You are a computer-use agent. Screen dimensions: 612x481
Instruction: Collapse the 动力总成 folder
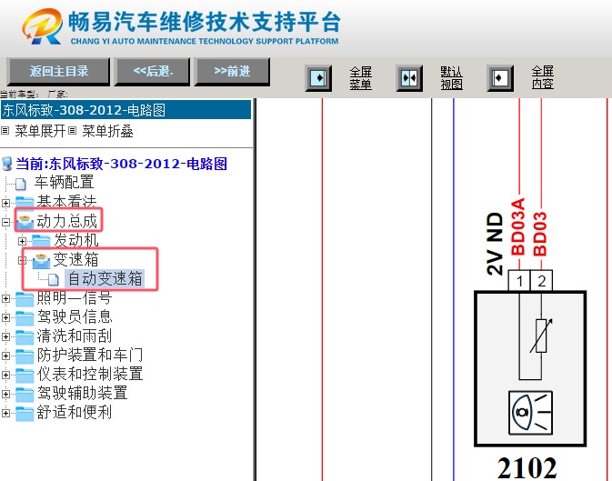tap(5, 222)
